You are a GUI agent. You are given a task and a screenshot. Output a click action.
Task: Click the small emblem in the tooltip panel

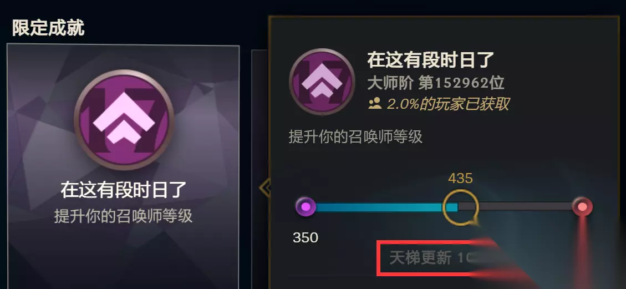[x=322, y=82]
